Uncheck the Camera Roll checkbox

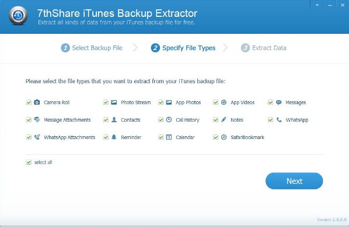pyautogui.click(x=29, y=102)
